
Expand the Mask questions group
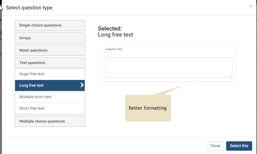pos(50,50)
